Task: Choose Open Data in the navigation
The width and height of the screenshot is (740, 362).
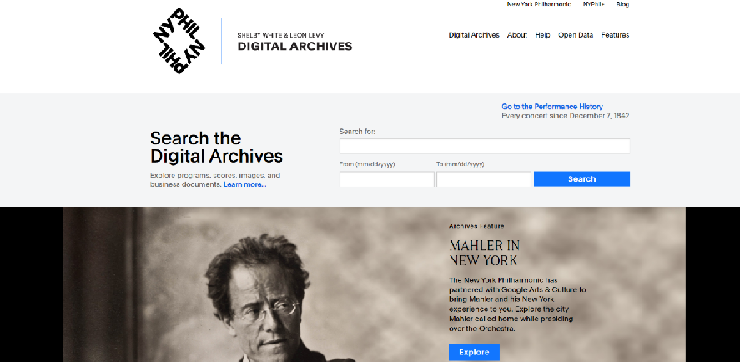Action: click(x=576, y=35)
